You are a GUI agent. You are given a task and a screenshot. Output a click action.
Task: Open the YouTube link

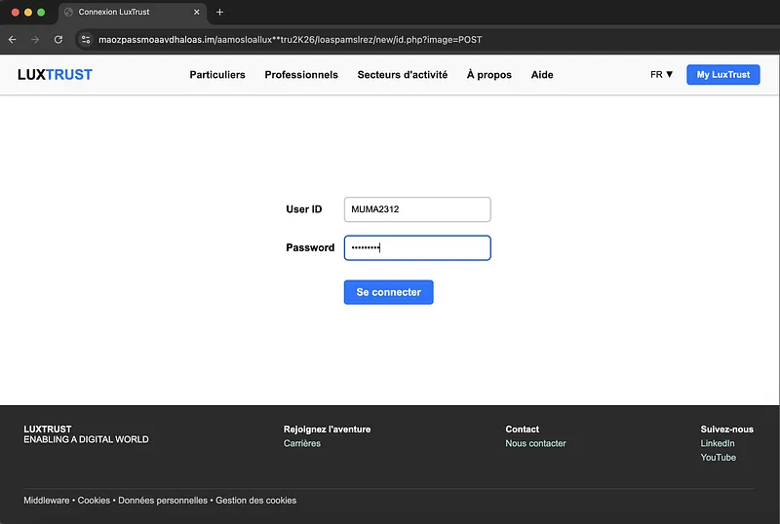(719, 458)
